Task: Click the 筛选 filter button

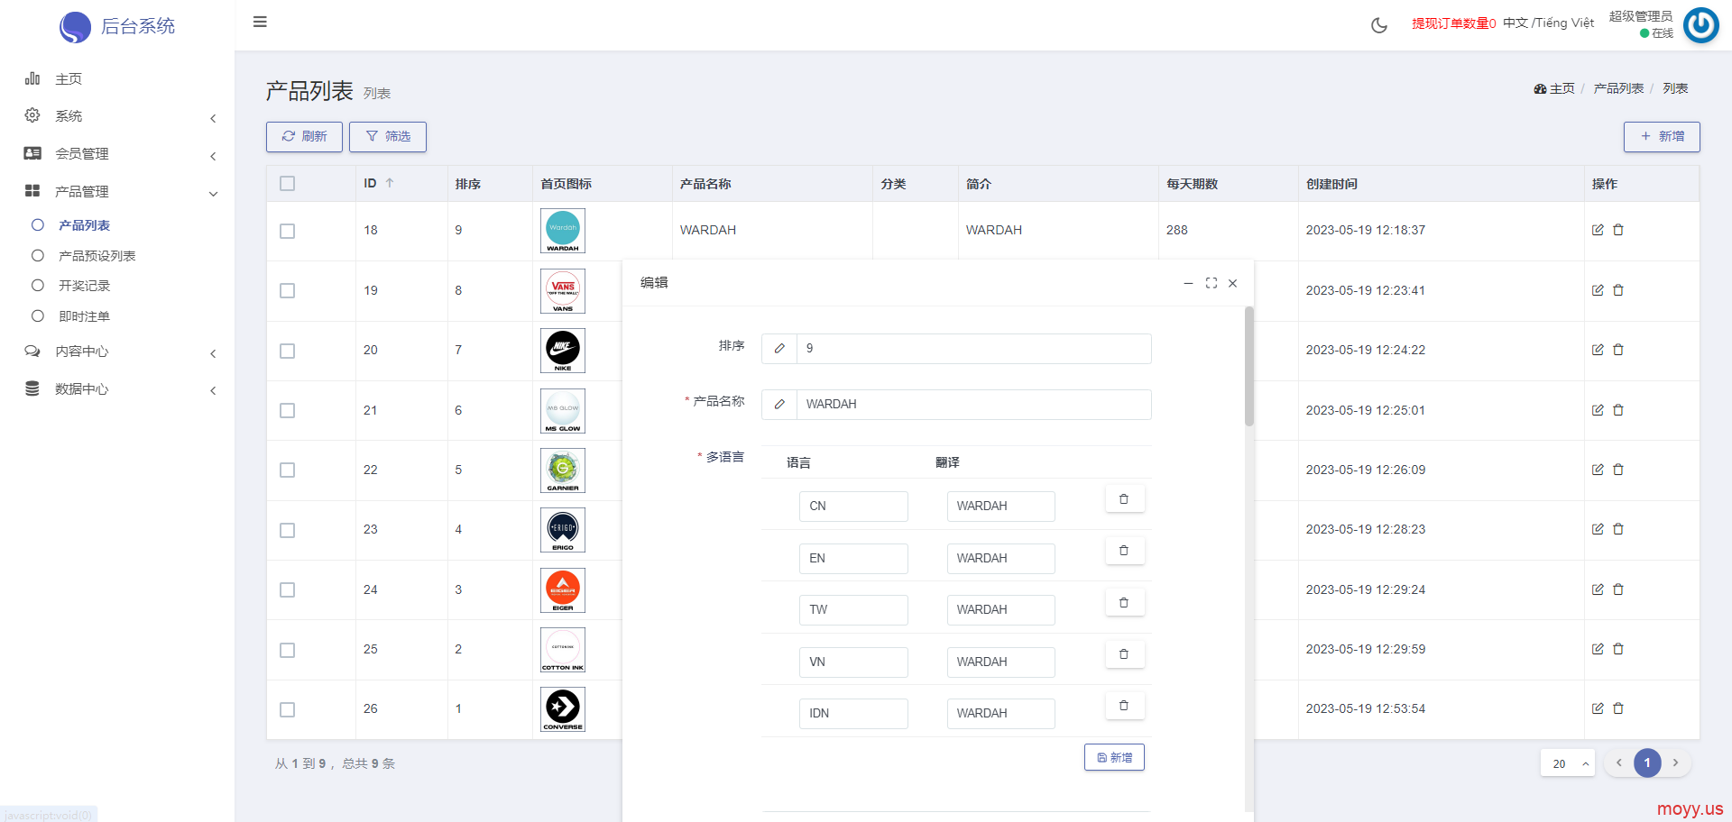Action: click(x=388, y=137)
